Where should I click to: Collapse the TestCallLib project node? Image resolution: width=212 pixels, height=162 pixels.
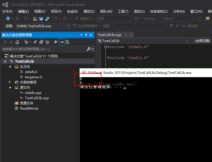point(5,62)
